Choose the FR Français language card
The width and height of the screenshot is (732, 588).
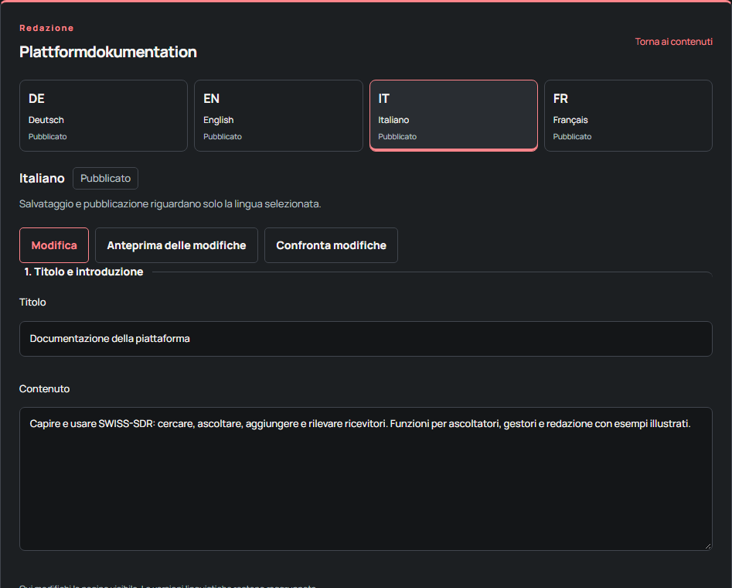[628, 115]
